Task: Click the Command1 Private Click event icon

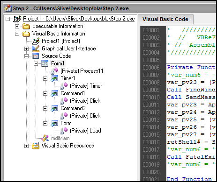Action: [x=64, y=101]
